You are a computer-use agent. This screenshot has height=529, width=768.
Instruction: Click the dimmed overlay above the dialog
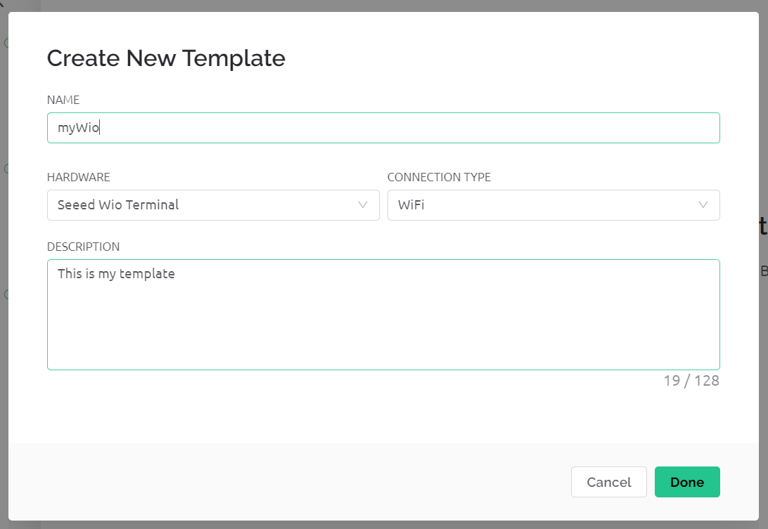(x=383, y=6)
